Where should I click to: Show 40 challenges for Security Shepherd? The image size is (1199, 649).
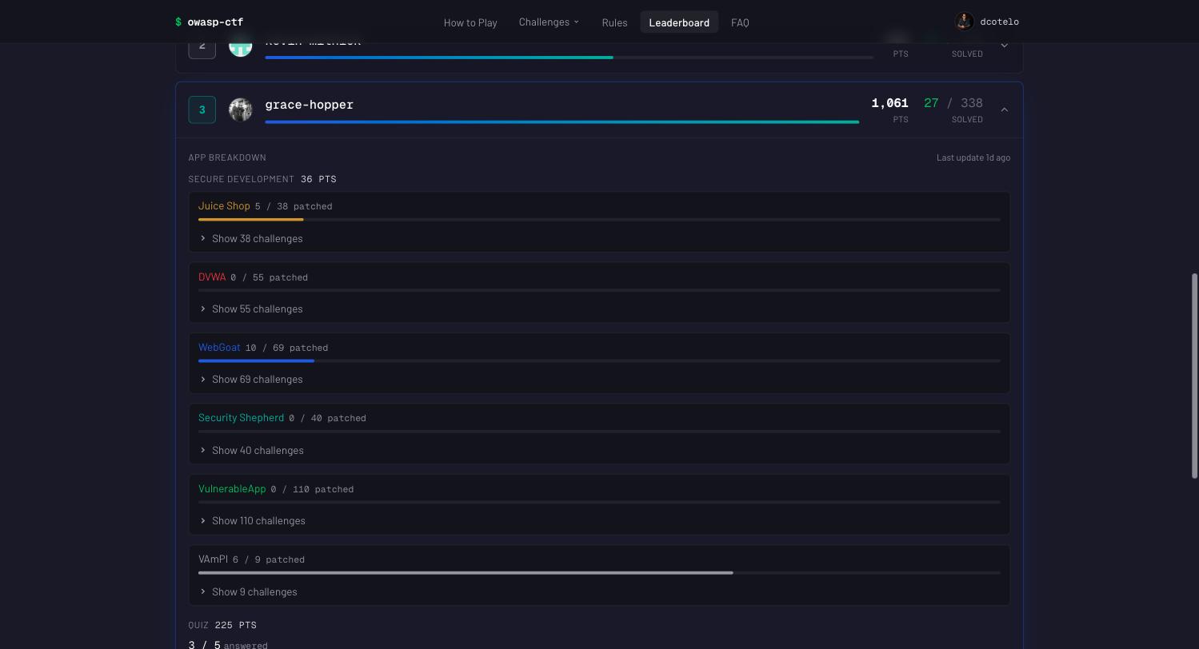(x=252, y=450)
